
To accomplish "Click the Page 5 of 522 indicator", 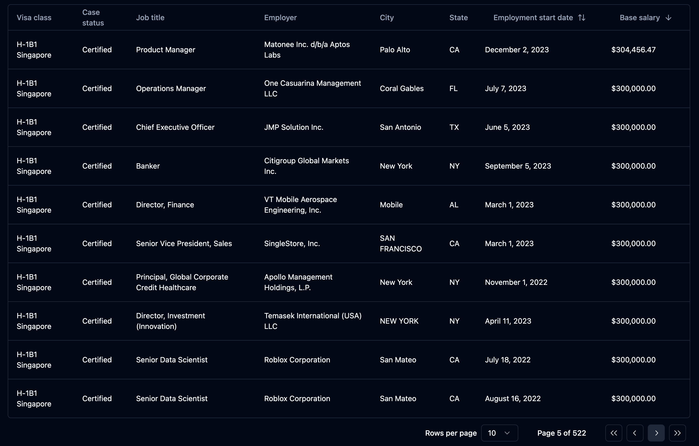I will coord(562,433).
